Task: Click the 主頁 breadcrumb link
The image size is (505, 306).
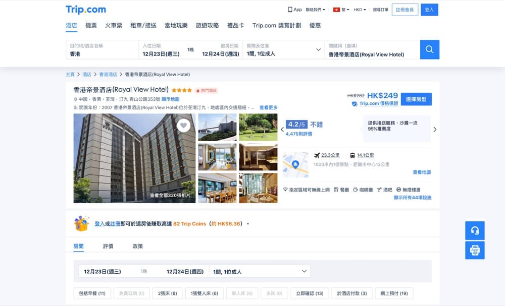Action: point(70,75)
